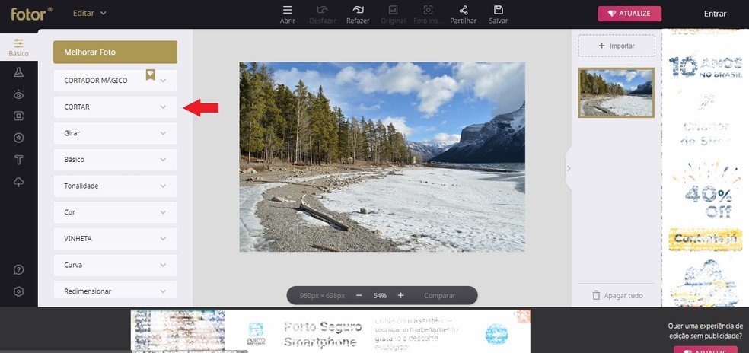The width and height of the screenshot is (749, 353).
Task: Open the settings gear icon
Action: (18, 291)
